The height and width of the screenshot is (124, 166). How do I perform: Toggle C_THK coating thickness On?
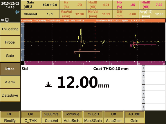pos(31,117)
